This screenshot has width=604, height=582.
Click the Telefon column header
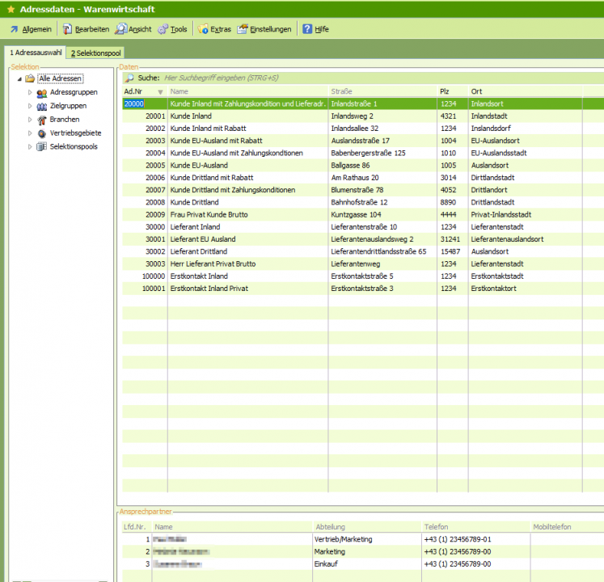(x=475, y=527)
